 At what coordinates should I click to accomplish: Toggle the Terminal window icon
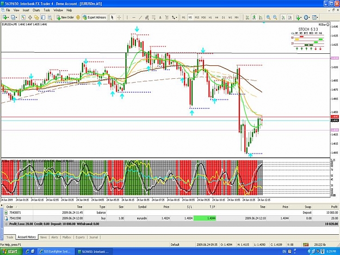(x=44, y=17)
